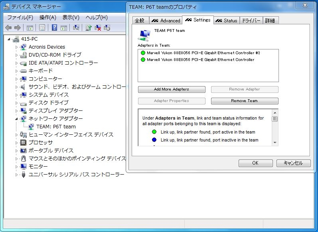Select the ユニバーサル シリアル バス USB icon
Screen dimensions: 318x232
24,175
